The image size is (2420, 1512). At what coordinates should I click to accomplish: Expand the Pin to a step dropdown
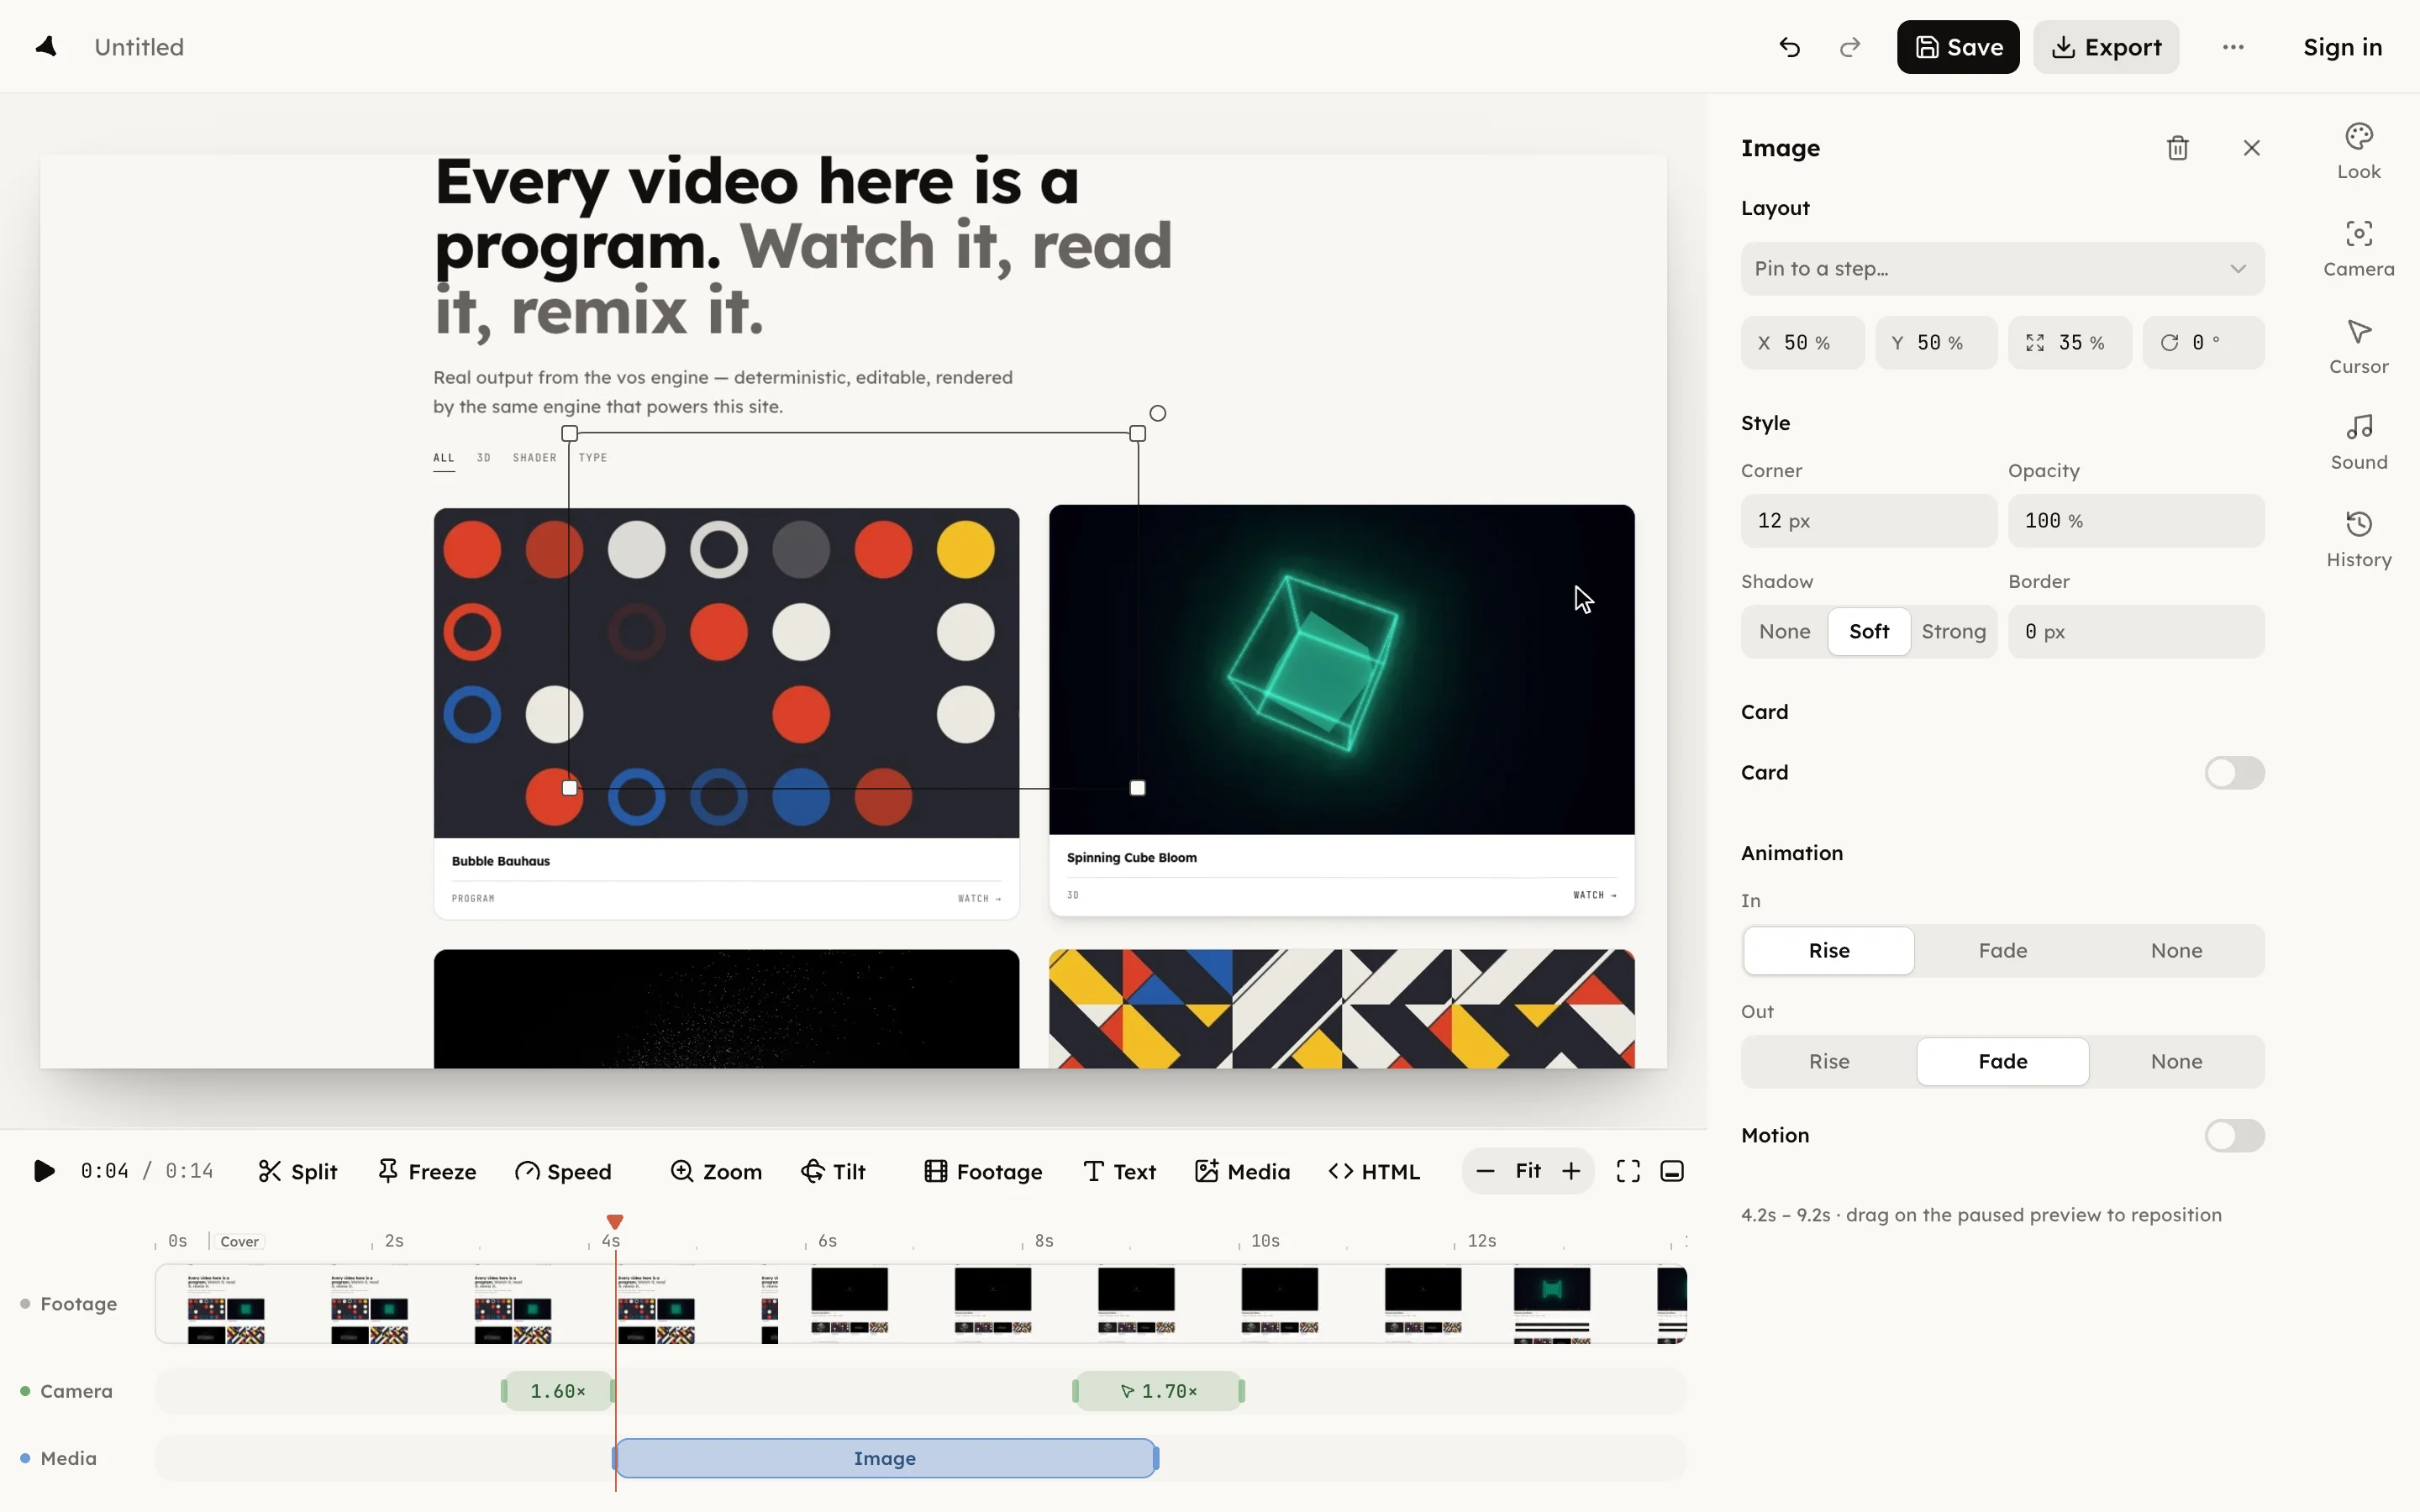tap(2002, 268)
